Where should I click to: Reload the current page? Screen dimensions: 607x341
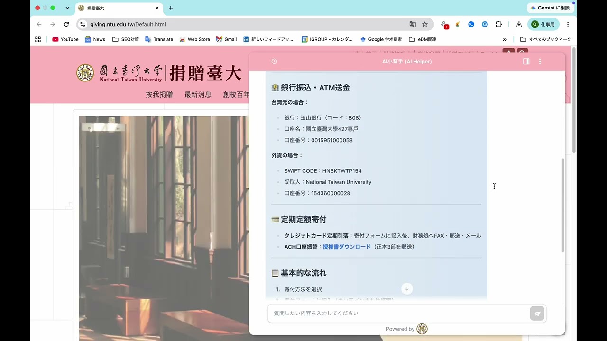(66, 24)
